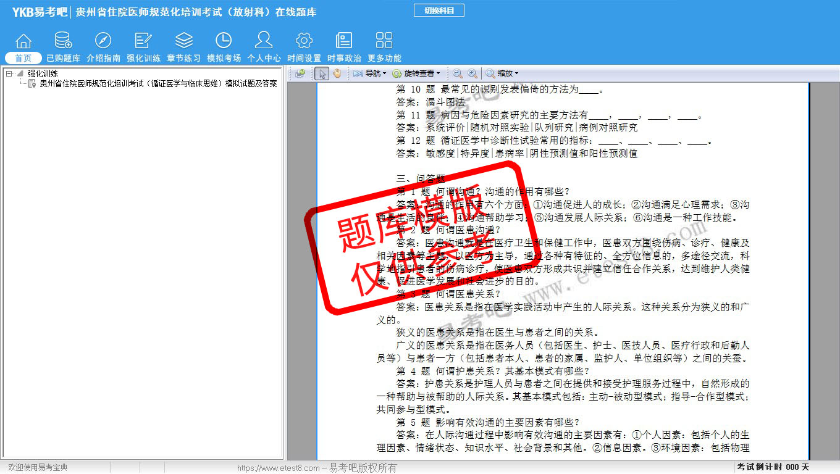The width and height of the screenshot is (840, 474).
Task: Go to 个人中心 user profile icon
Action: [x=264, y=41]
